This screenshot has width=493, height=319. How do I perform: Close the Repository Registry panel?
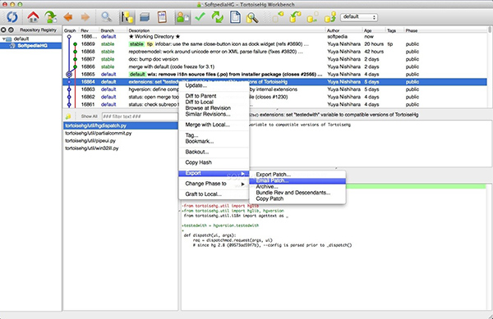pos(3,30)
